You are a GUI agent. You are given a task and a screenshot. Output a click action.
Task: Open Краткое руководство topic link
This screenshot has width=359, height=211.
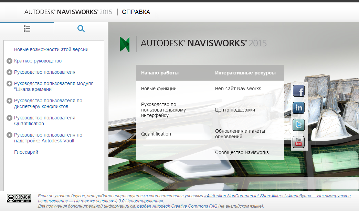(x=38, y=61)
